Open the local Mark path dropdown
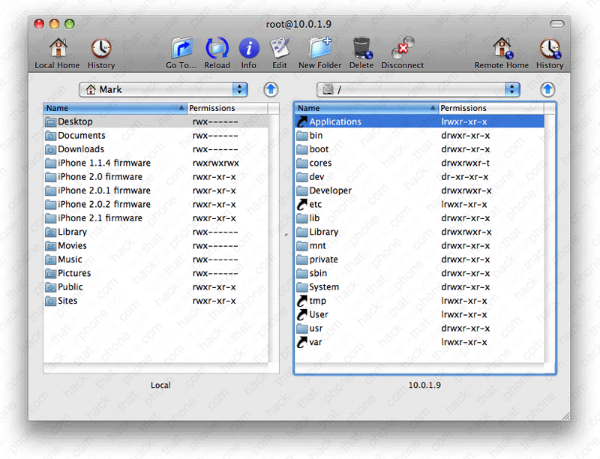 pyautogui.click(x=163, y=89)
